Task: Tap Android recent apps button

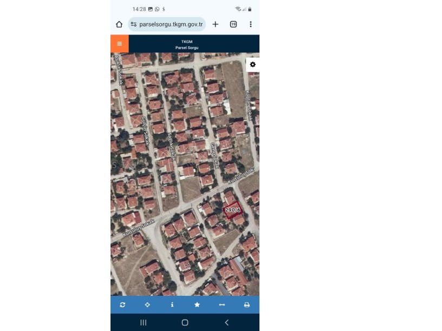Action: click(143, 322)
